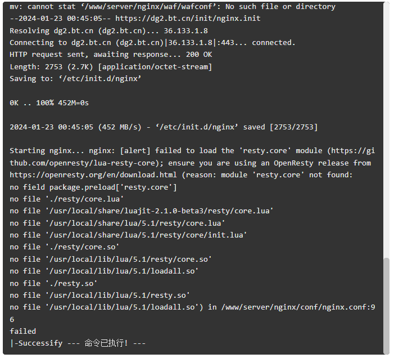Image resolution: width=394 pixels, height=358 pixels.
Task: Click the 'mv: cannot stat' error line
Action: [x=173, y=7]
